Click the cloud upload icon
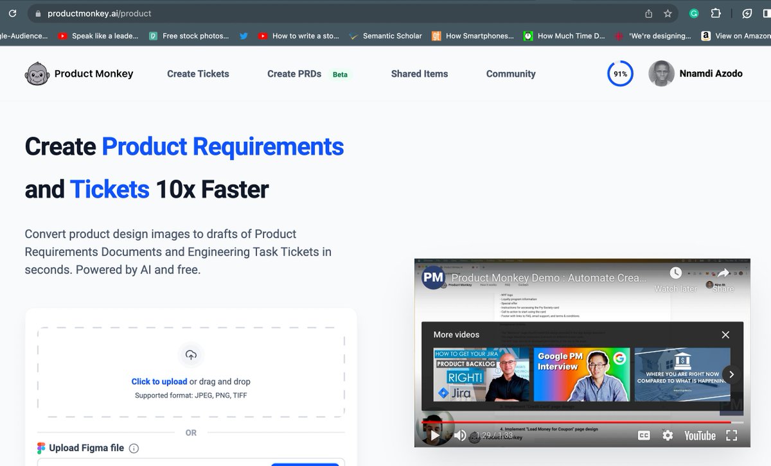 (x=191, y=355)
